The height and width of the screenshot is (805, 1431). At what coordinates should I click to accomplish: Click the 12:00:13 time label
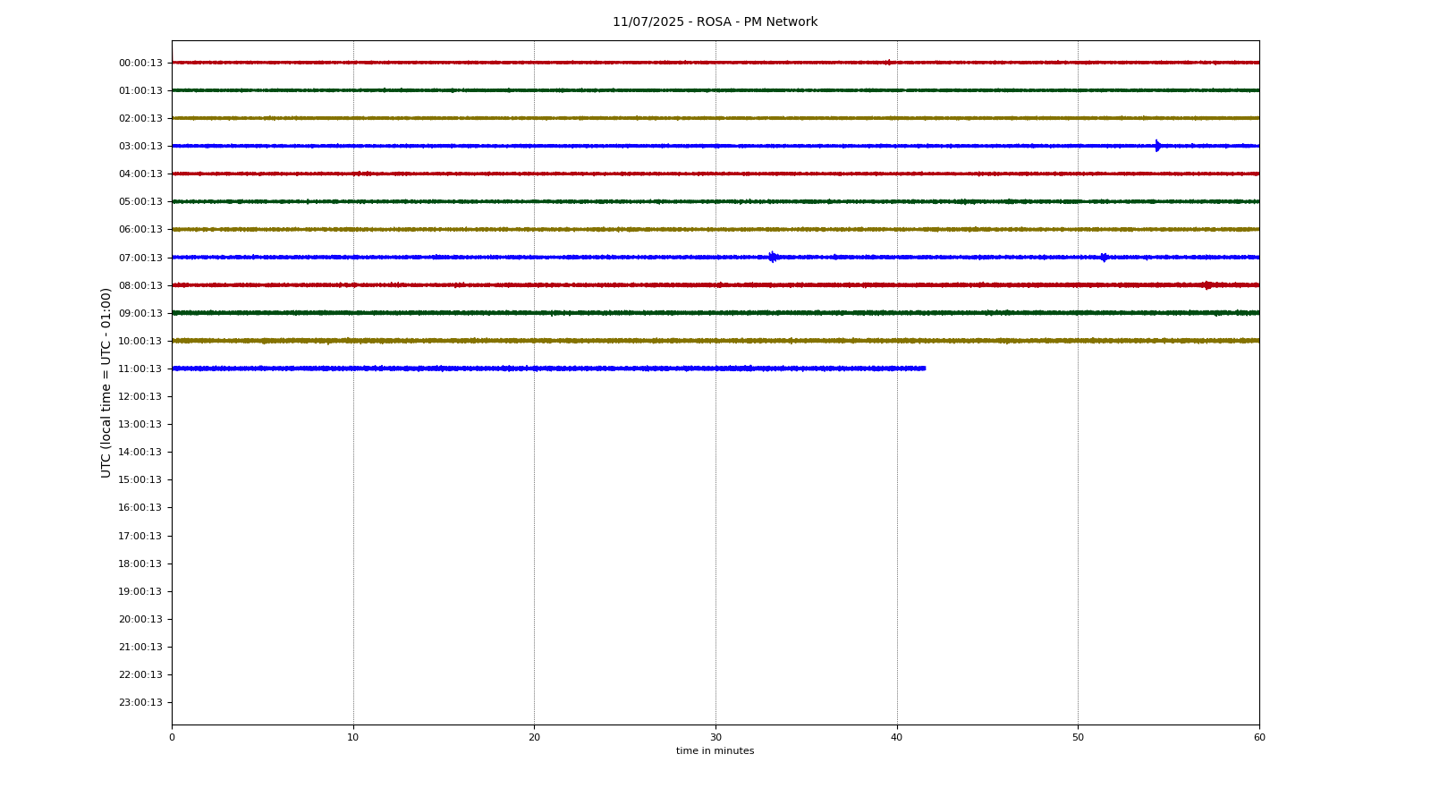pos(140,396)
